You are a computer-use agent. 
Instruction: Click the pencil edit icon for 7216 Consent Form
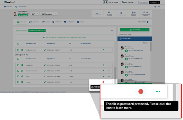(45, 71)
